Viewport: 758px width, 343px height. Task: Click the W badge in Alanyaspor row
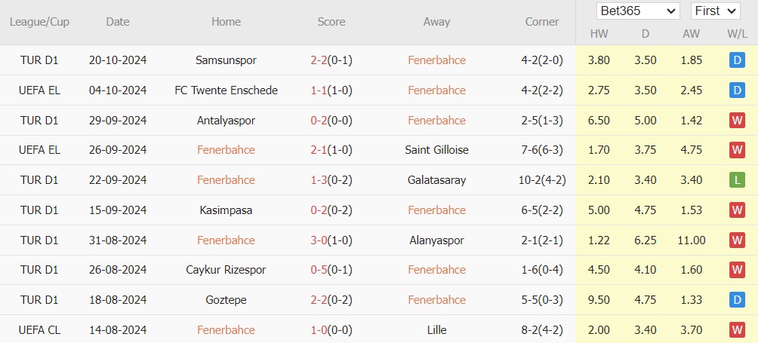click(x=737, y=240)
